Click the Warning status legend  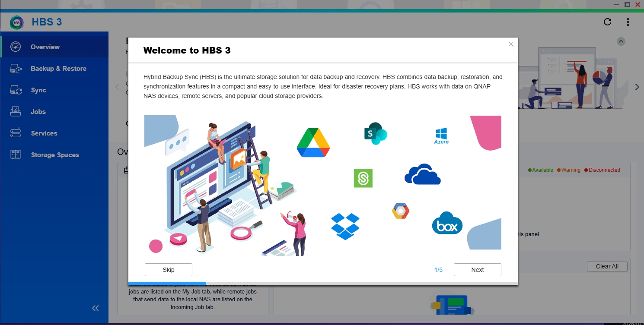pos(569,170)
